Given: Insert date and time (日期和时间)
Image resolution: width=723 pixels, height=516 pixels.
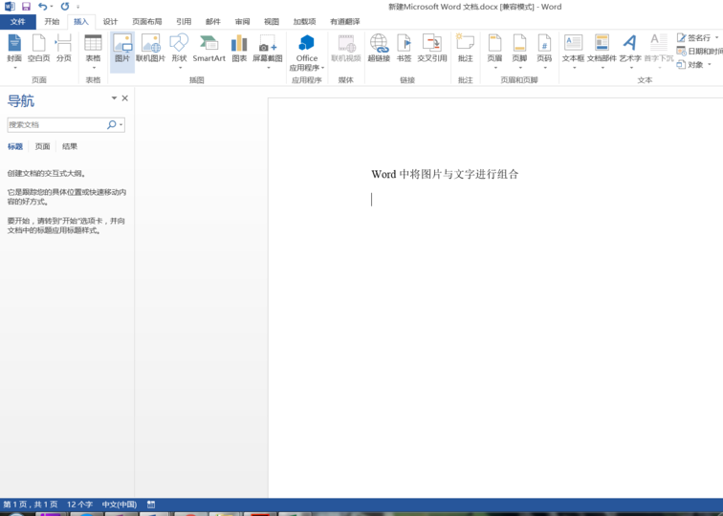Looking at the screenshot, I should point(700,52).
